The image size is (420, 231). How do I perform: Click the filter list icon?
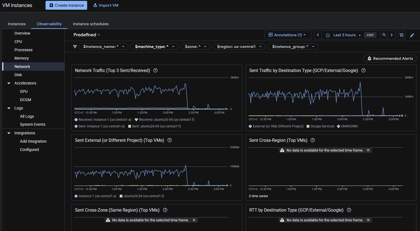(75, 47)
